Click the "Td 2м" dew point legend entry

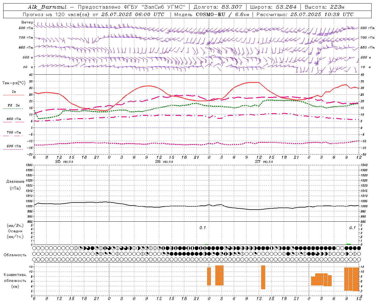pyautogui.click(x=14, y=105)
